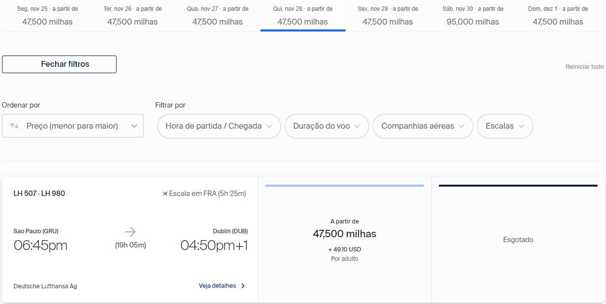Screen dimensions: 606x304
Task: Open the Duração do voo filter
Action: click(x=327, y=126)
